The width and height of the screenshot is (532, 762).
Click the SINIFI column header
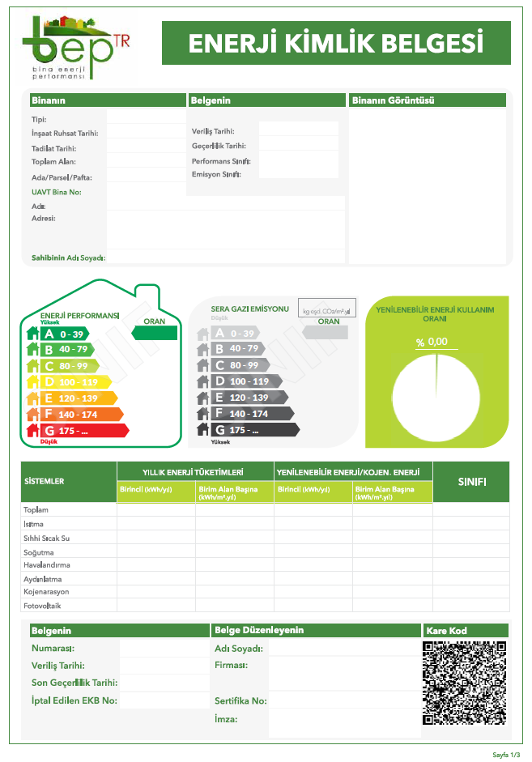click(x=471, y=482)
